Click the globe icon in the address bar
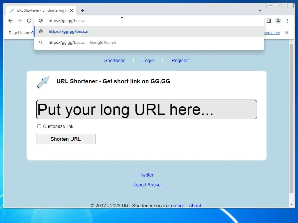This screenshot has width=298, height=223. click(x=41, y=21)
